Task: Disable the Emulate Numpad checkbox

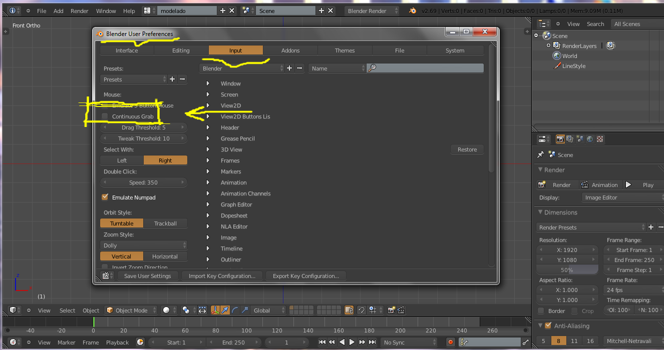Action: tap(105, 197)
